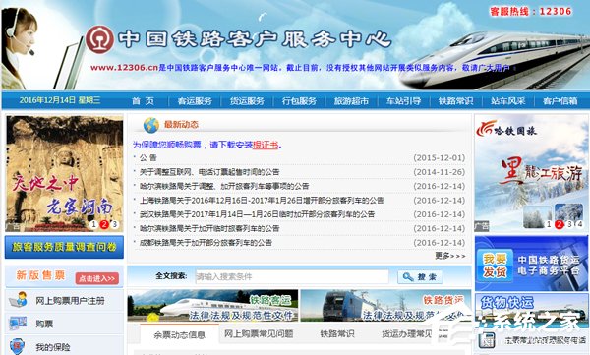Click the computer icon beside 购票
The image size is (590, 355).
[x=18, y=323]
